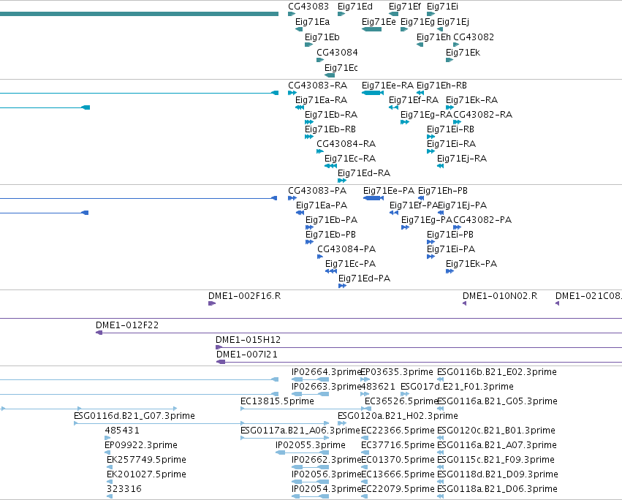Select the EC37716.5prime EST label
The width and height of the screenshot is (622, 500).
click(398, 446)
